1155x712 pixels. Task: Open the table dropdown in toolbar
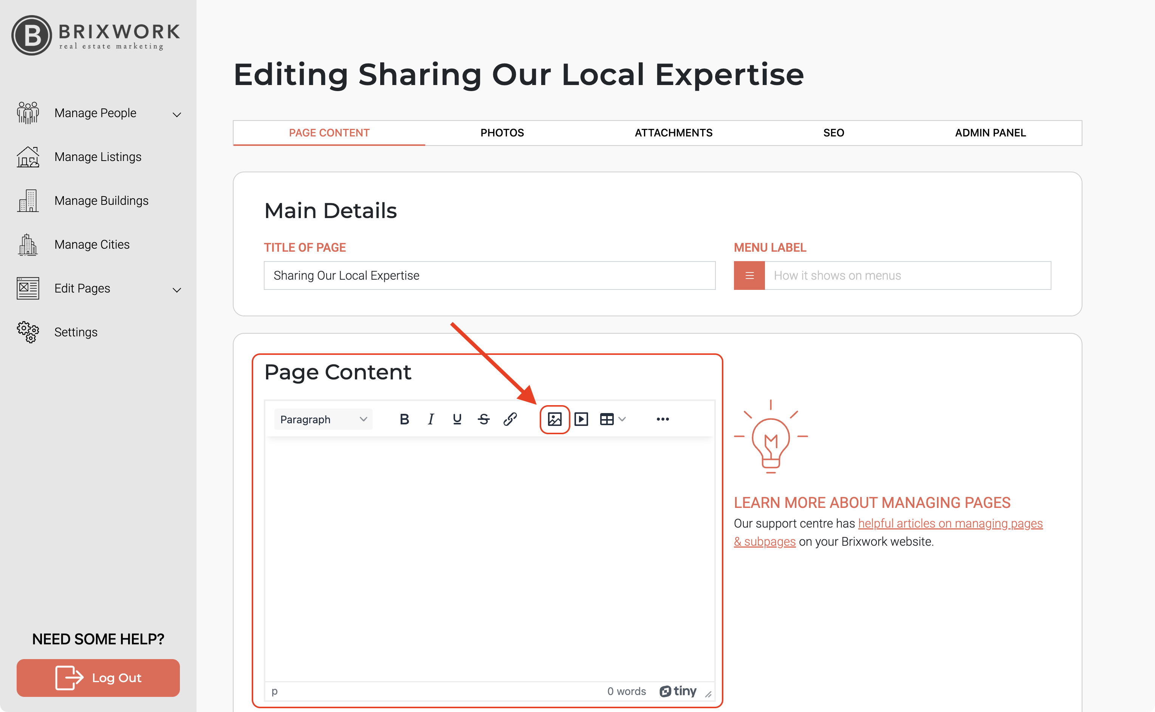[613, 419]
